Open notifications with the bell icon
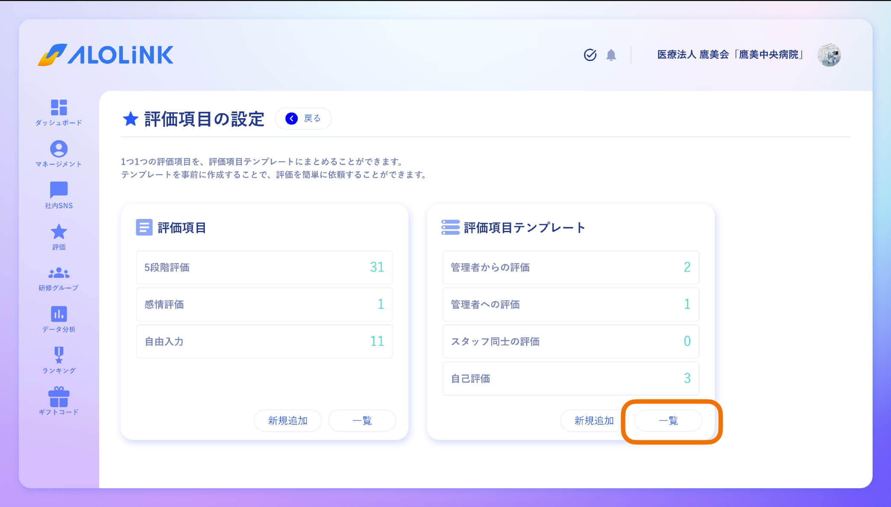Image resolution: width=891 pixels, height=507 pixels. 611,55
